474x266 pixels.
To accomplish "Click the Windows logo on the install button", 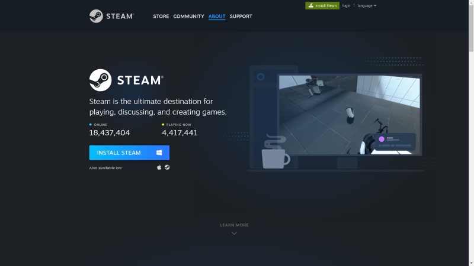I will pyautogui.click(x=159, y=153).
